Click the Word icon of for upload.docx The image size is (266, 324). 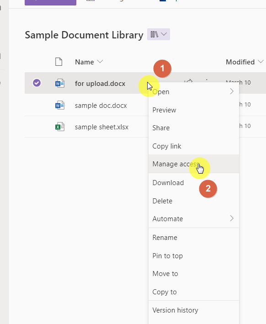pyautogui.click(x=60, y=84)
